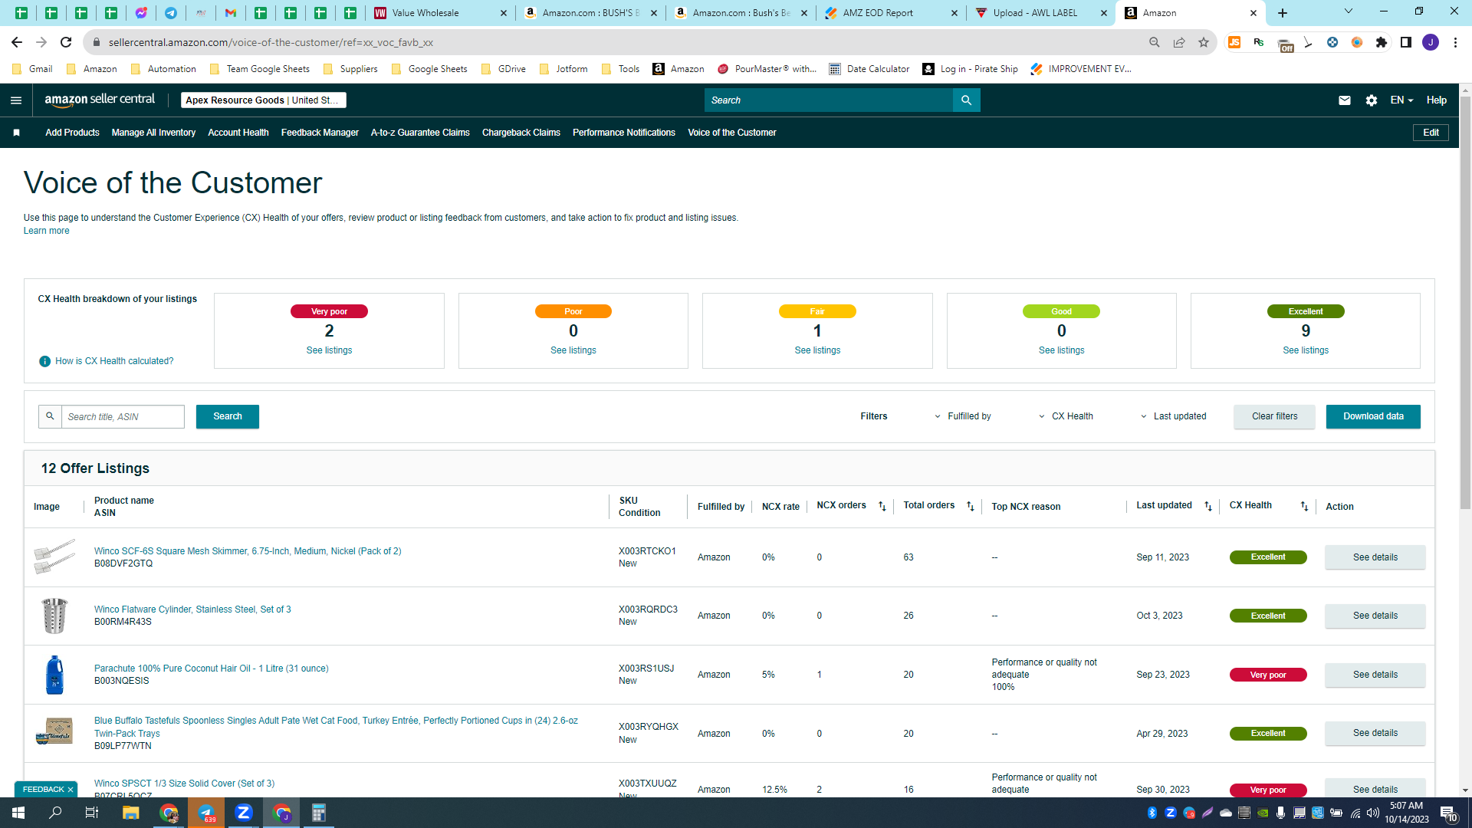Click Download data button

coord(1373,416)
